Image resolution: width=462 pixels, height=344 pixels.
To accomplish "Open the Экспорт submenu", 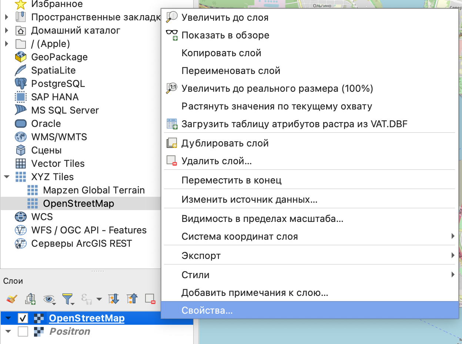I will [201, 256].
